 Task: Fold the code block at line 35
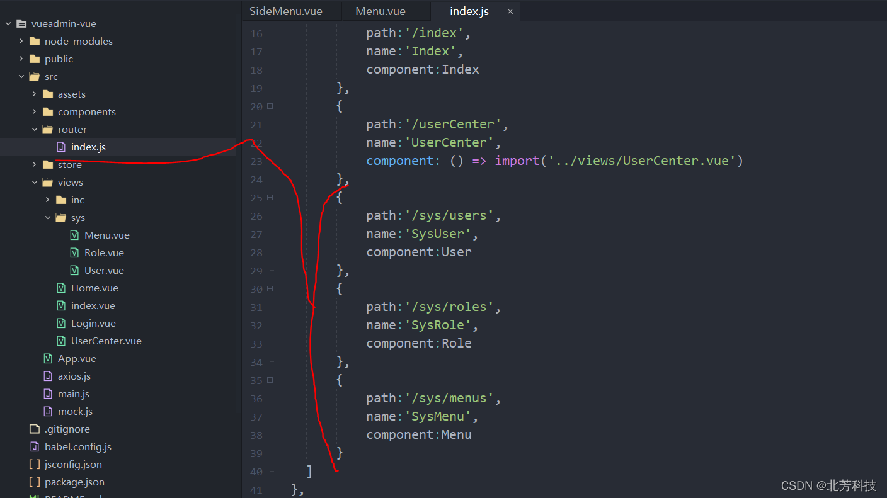270,380
